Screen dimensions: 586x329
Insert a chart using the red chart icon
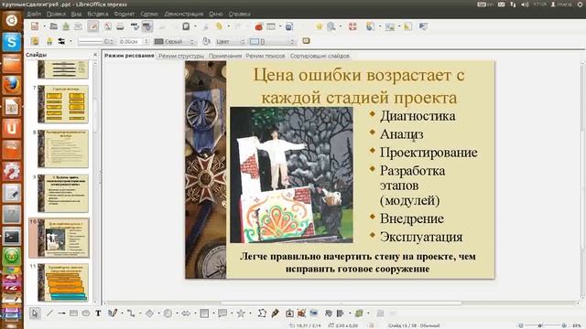[258, 27]
